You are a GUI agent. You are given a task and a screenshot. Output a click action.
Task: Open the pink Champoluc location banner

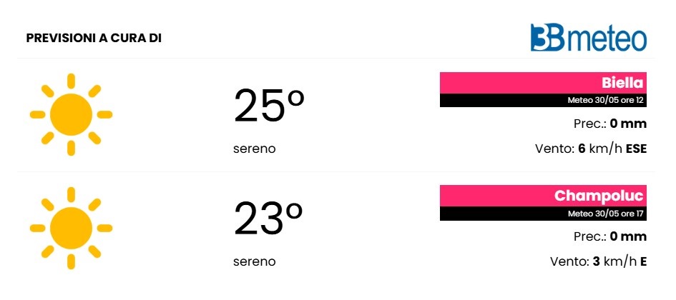(x=543, y=196)
